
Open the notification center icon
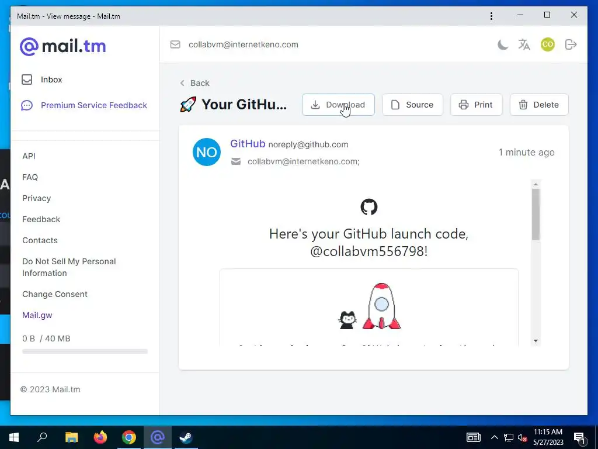(579, 438)
